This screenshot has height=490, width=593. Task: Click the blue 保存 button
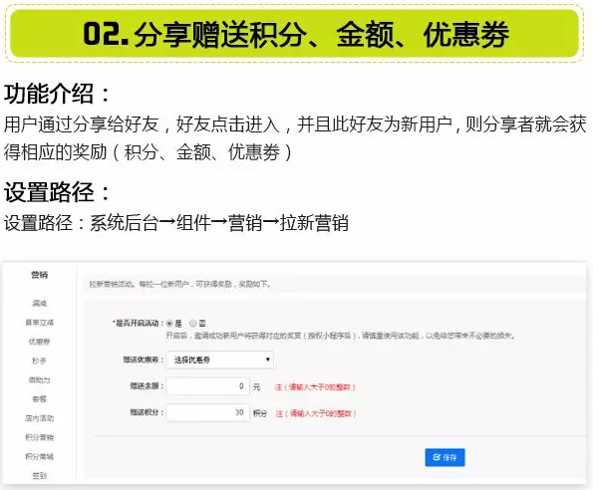445,457
